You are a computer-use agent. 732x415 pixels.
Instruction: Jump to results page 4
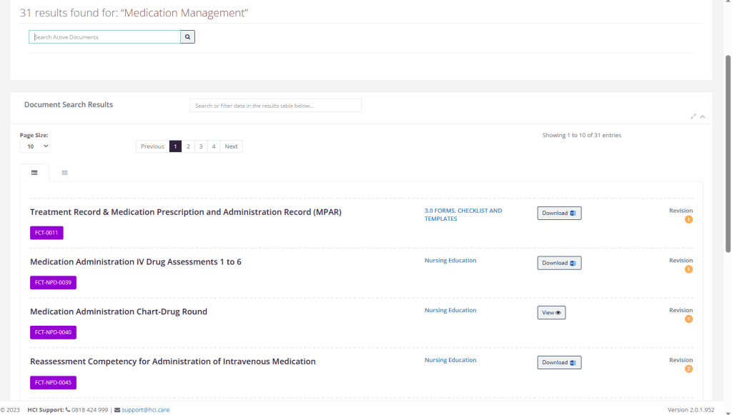pyautogui.click(x=213, y=146)
